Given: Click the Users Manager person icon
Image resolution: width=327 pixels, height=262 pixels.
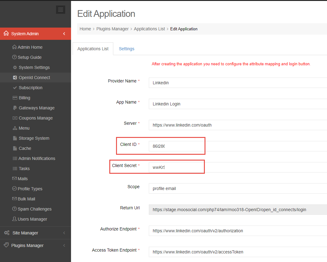Looking at the screenshot, I should point(14,219).
